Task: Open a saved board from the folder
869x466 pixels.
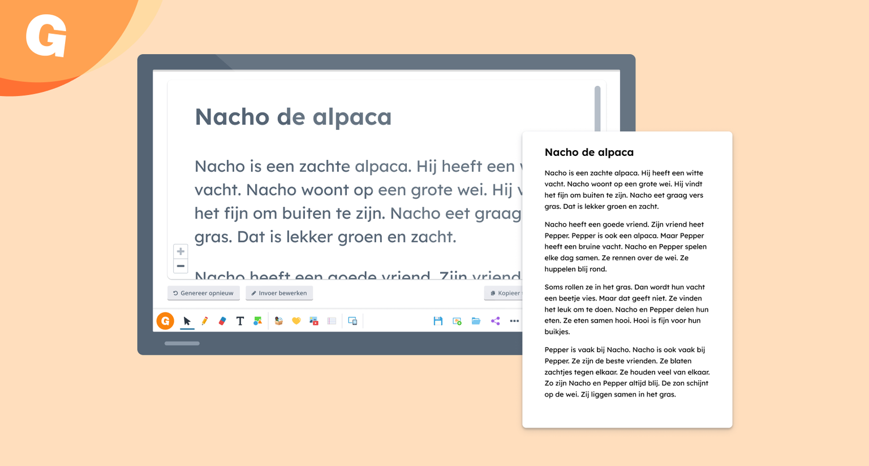Action: click(476, 321)
